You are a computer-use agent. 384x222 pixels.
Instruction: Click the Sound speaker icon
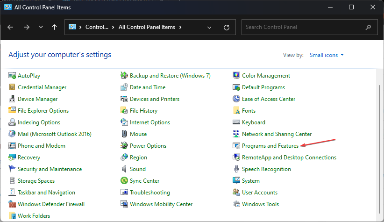point(124,169)
